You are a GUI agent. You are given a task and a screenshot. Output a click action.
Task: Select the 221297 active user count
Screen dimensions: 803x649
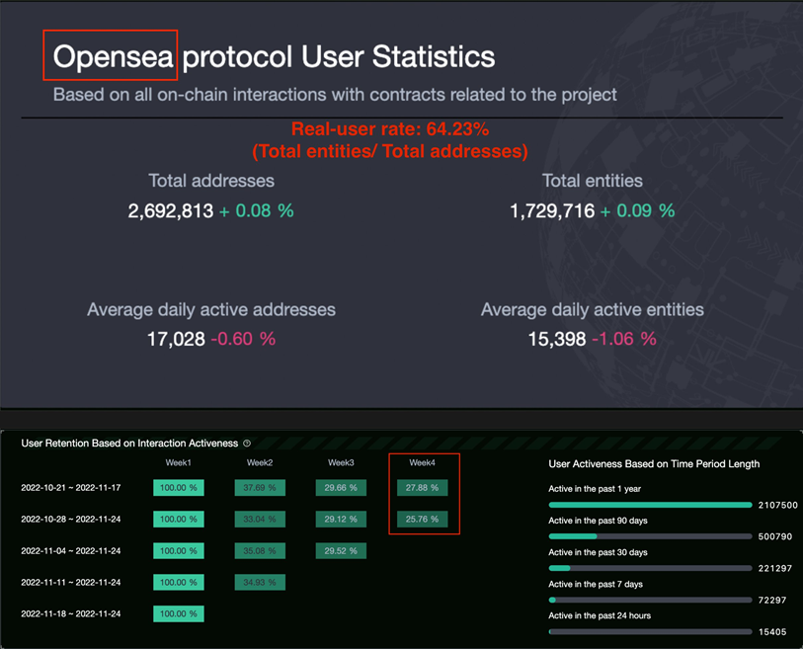[x=775, y=568]
